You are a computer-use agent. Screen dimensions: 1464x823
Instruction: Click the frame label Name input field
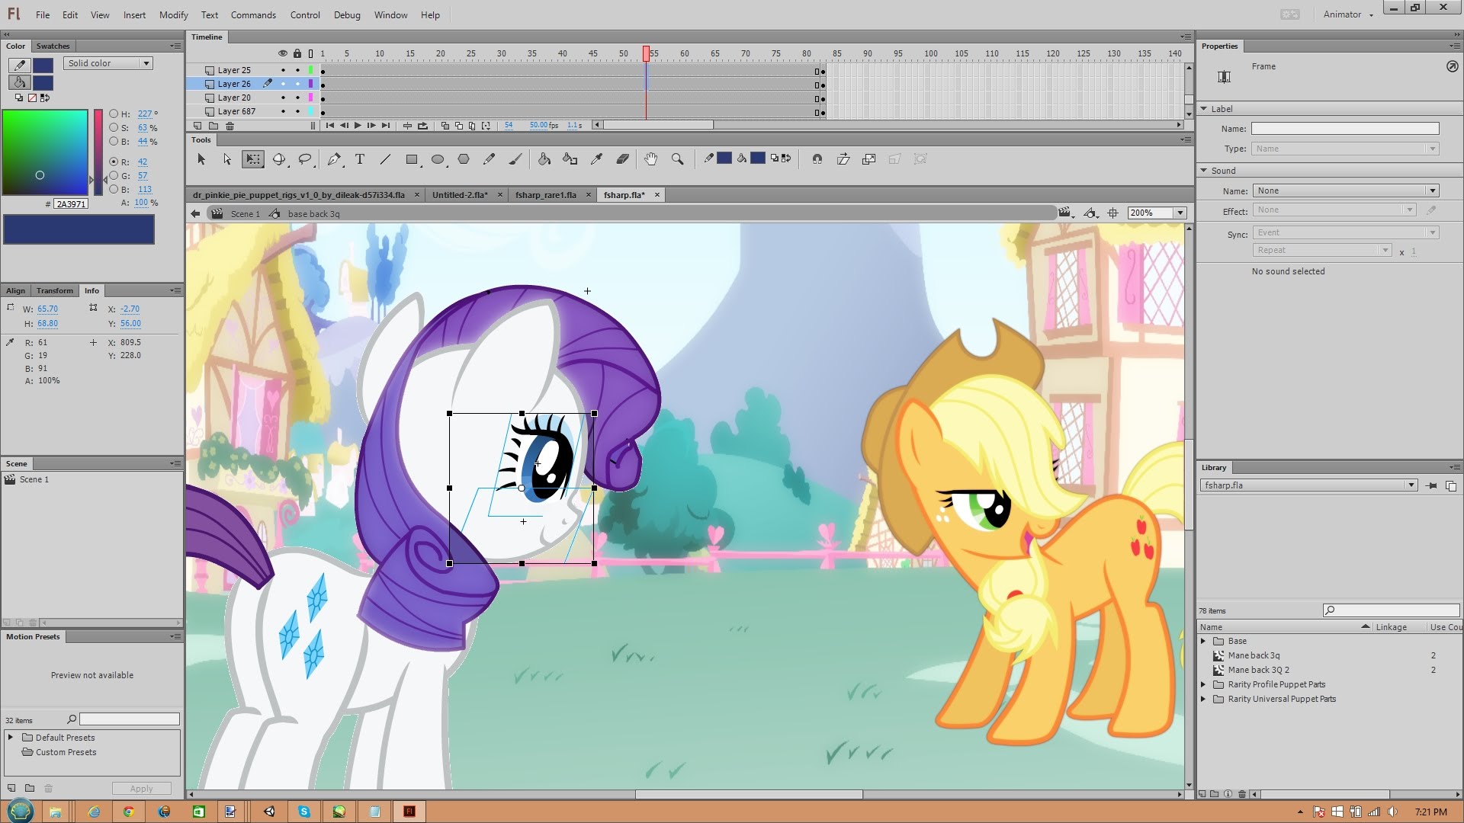click(1345, 129)
